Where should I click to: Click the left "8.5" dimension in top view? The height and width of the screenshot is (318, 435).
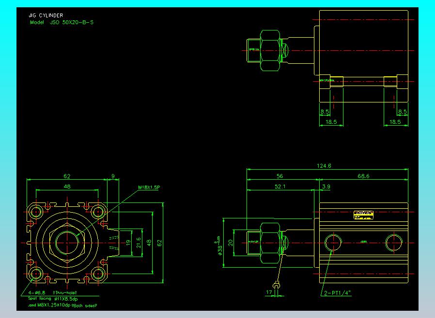pyautogui.click(x=325, y=112)
